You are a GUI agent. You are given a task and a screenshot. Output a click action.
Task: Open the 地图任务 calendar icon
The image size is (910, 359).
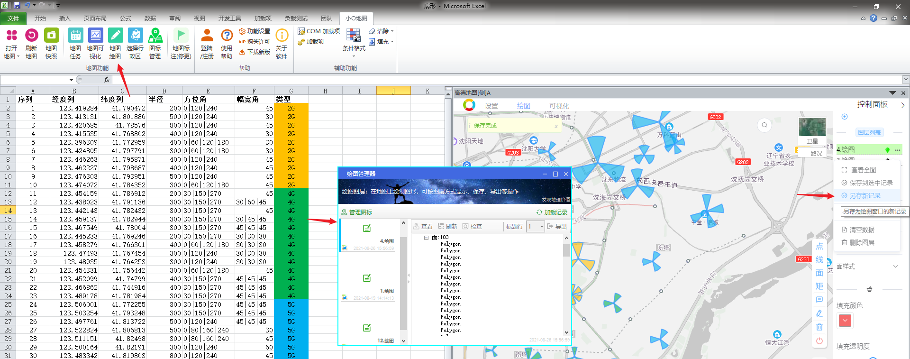click(x=75, y=43)
